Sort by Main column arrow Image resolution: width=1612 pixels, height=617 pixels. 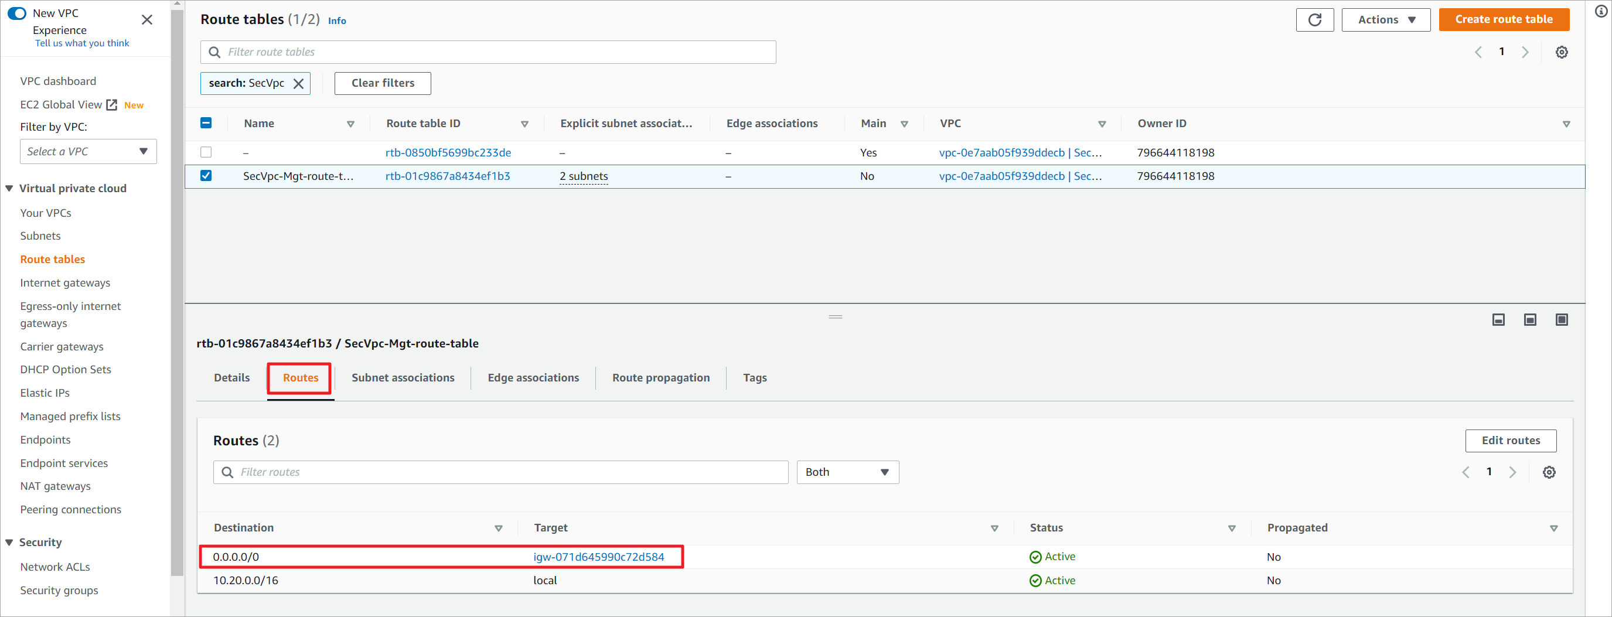(x=904, y=125)
